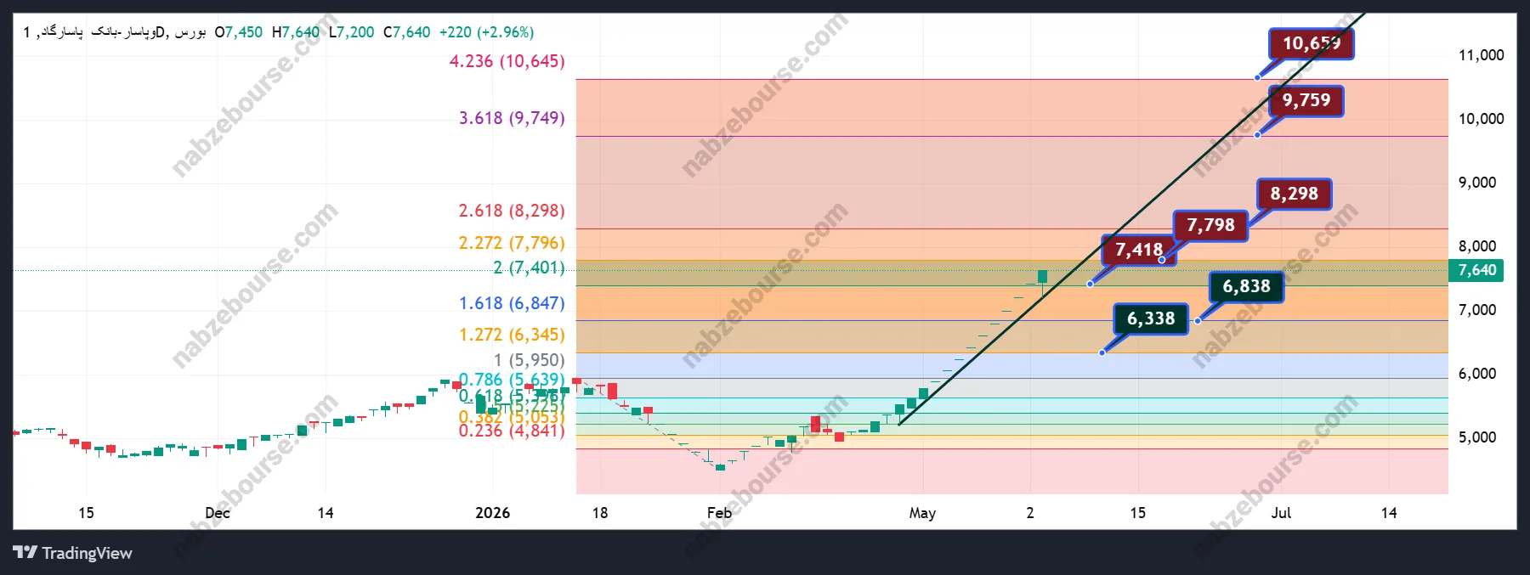Image resolution: width=1530 pixels, height=575 pixels.
Task: Select the green 6,338 callout label
Action: point(1151,319)
